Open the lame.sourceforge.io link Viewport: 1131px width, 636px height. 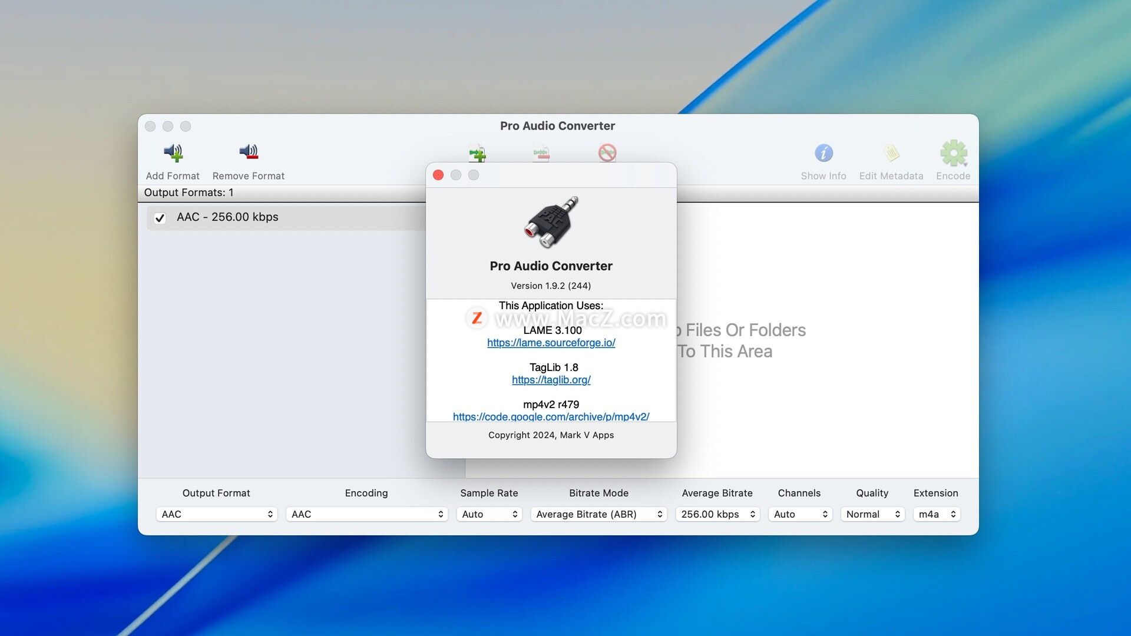[551, 343]
